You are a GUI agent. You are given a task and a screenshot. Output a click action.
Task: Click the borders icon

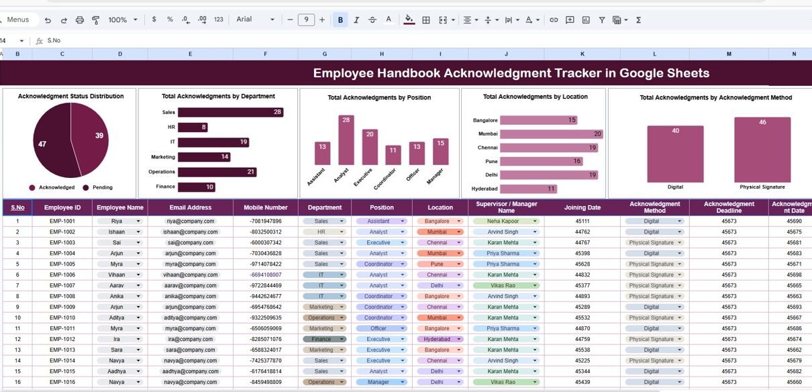click(425, 20)
